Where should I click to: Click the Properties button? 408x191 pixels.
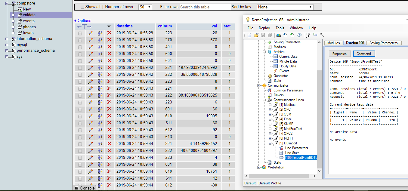[339, 54]
